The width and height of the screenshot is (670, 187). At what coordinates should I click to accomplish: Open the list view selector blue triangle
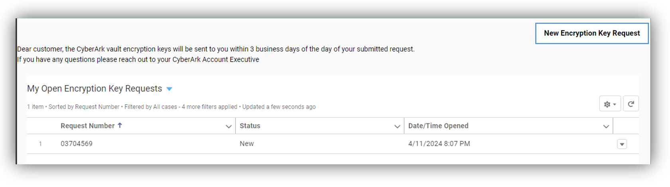click(169, 89)
